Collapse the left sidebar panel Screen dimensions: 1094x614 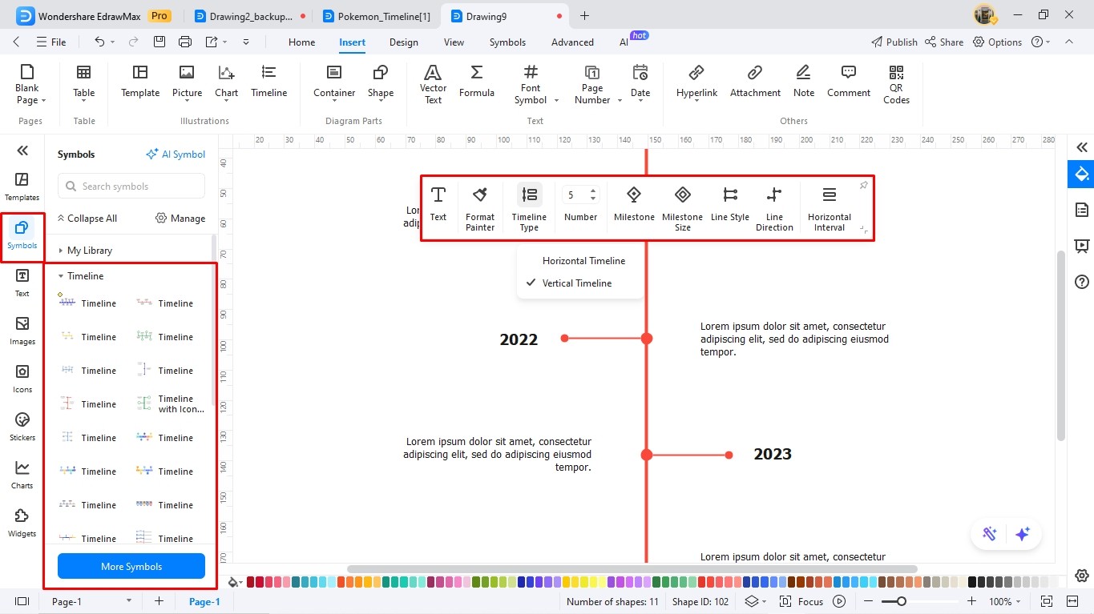tap(22, 150)
